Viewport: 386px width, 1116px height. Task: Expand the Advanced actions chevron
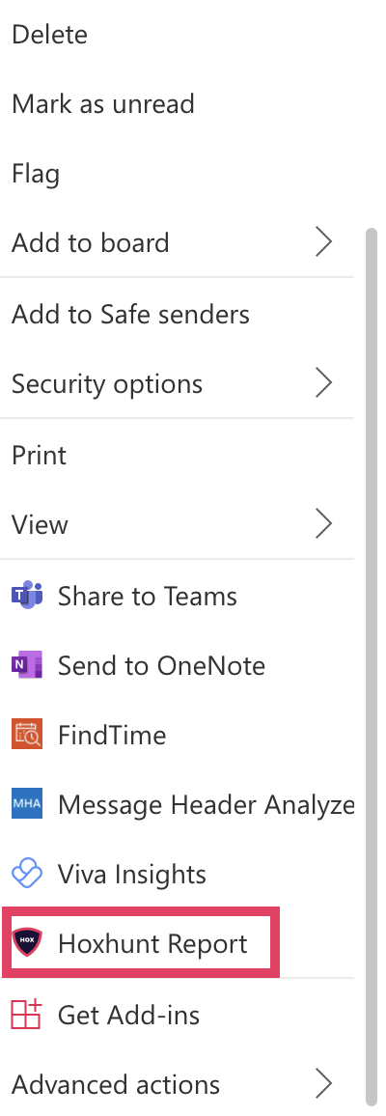324,1084
